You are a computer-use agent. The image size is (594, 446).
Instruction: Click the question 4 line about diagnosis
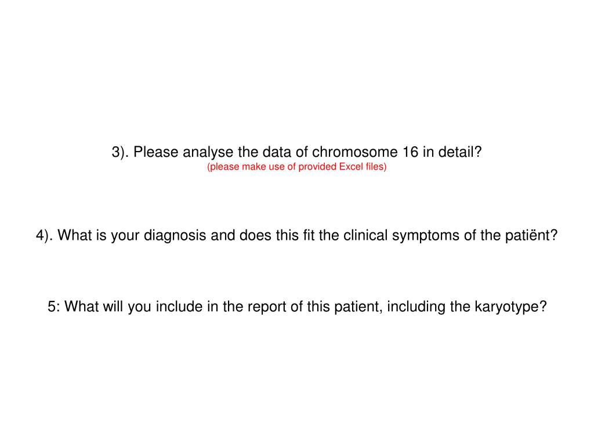click(x=296, y=236)
